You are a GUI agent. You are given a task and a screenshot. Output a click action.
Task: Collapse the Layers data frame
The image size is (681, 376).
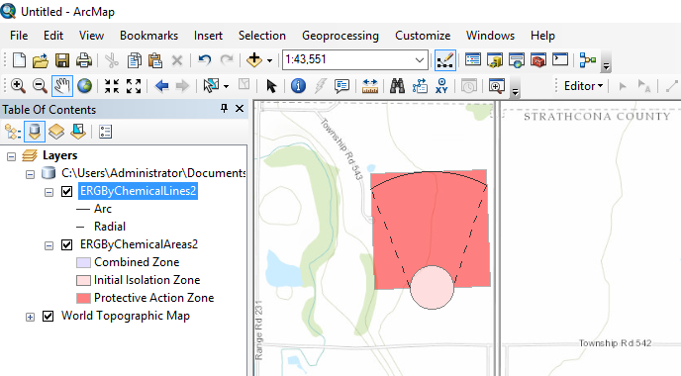pyautogui.click(x=11, y=156)
